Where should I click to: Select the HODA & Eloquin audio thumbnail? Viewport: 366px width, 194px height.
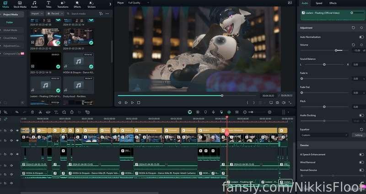[x=78, y=61]
